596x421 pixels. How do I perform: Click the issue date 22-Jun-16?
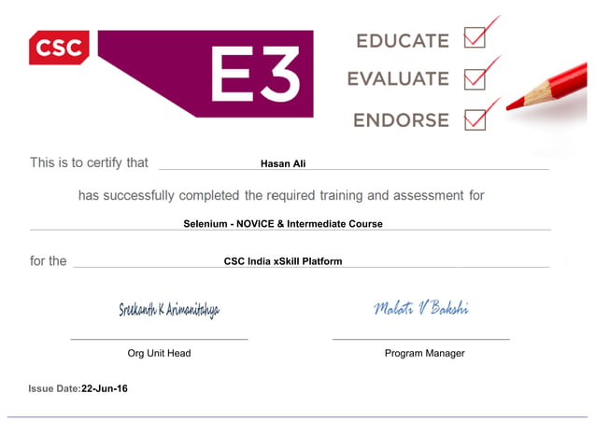point(105,388)
